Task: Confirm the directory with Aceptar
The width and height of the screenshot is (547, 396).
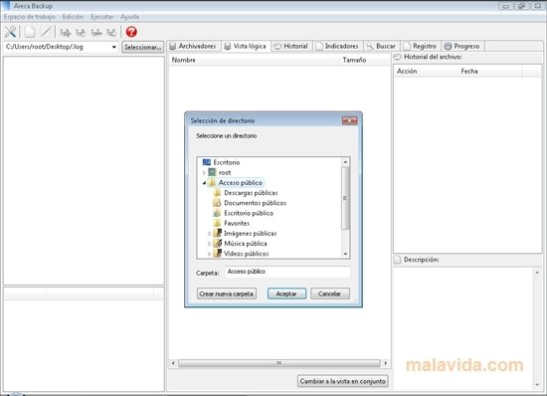Action: (286, 294)
